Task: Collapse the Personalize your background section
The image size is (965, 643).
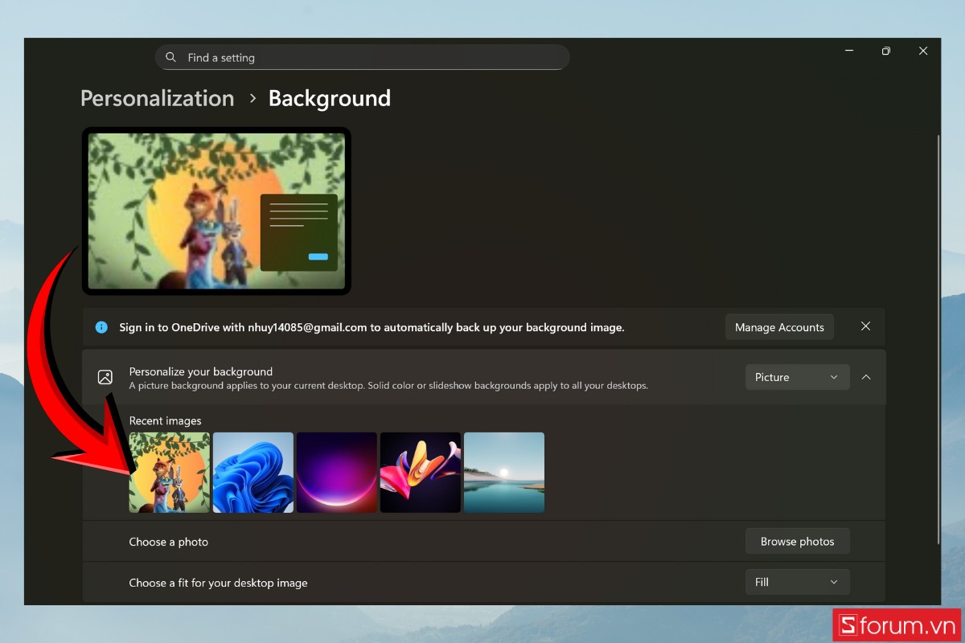Action: coord(866,377)
